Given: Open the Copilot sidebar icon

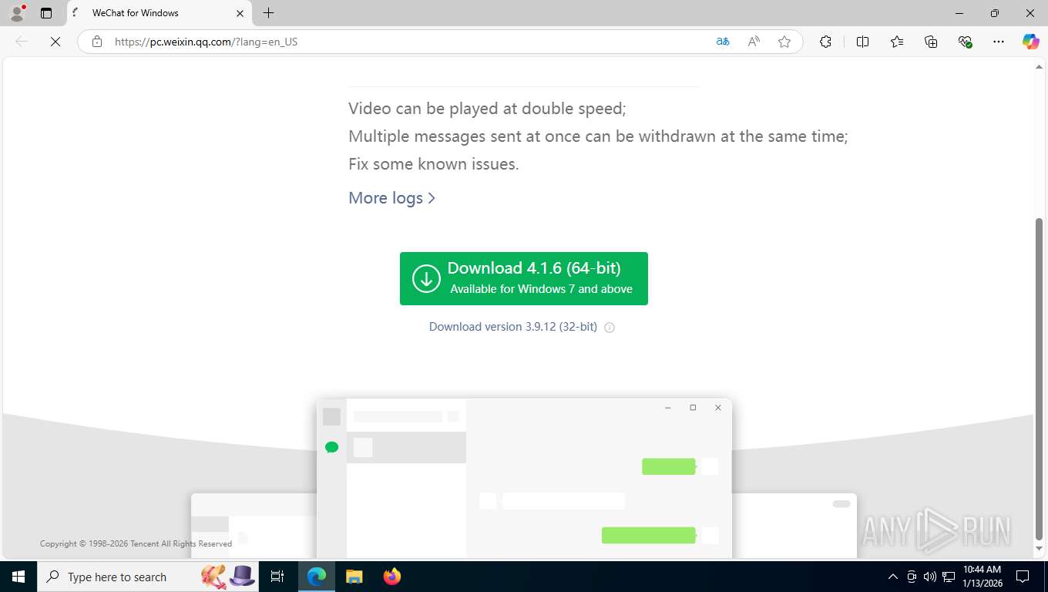Looking at the screenshot, I should pyautogui.click(x=1031, y=42).
